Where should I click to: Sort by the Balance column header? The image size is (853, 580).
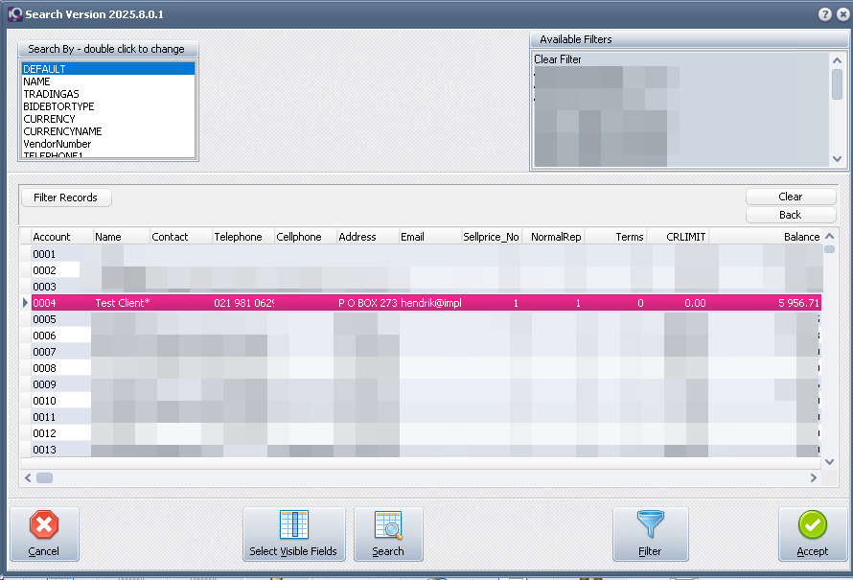pyautogui.click(x=800, y=237)
